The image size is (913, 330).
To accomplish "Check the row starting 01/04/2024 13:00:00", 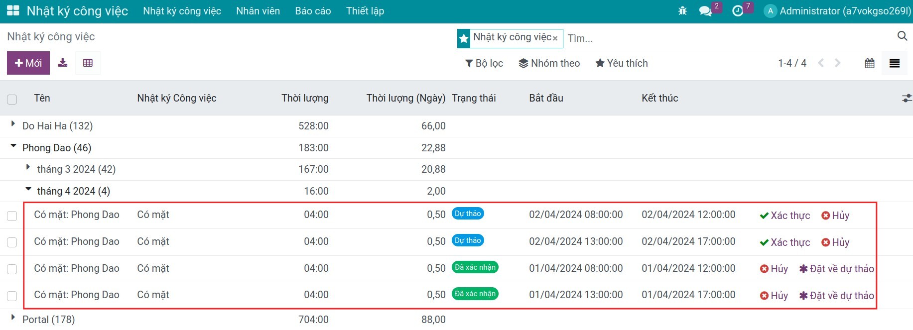I will pos(12,296).
